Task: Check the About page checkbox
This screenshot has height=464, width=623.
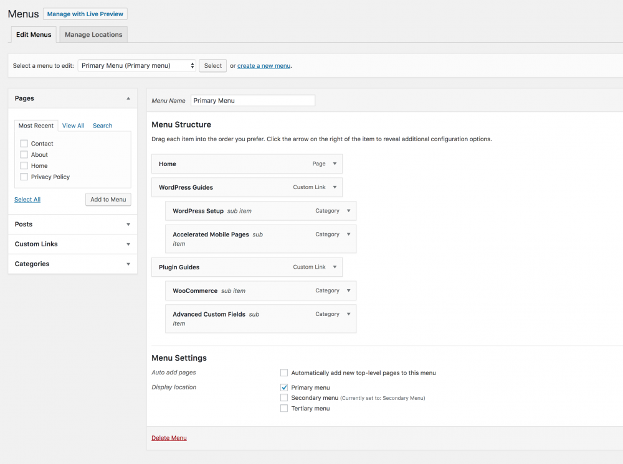Action: point(24,155)
